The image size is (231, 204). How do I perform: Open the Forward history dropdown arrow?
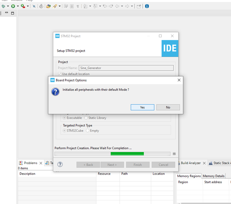click(132, 6)
